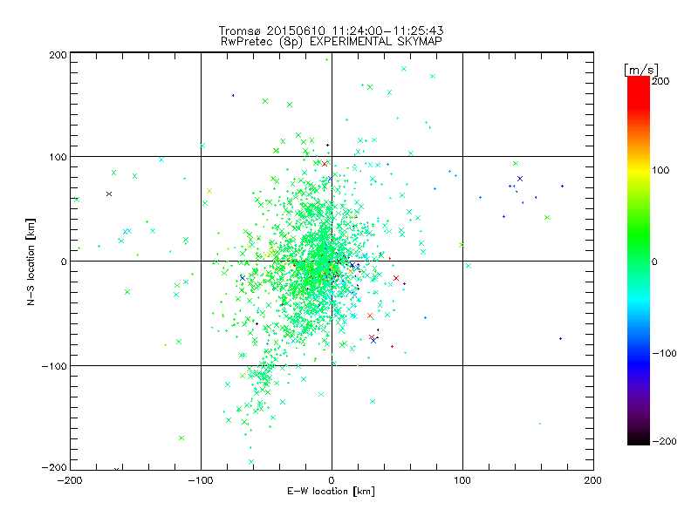Click the E-W axis "100" tick label
The height and width of the screenshot is (523, 698).
462,480
